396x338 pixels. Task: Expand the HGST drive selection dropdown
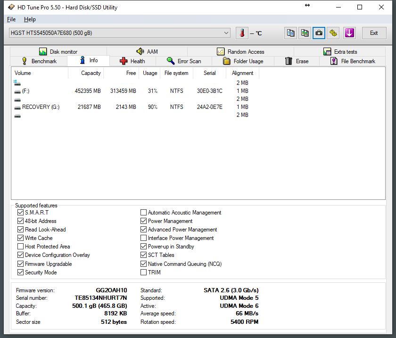(x=227, y=33)
